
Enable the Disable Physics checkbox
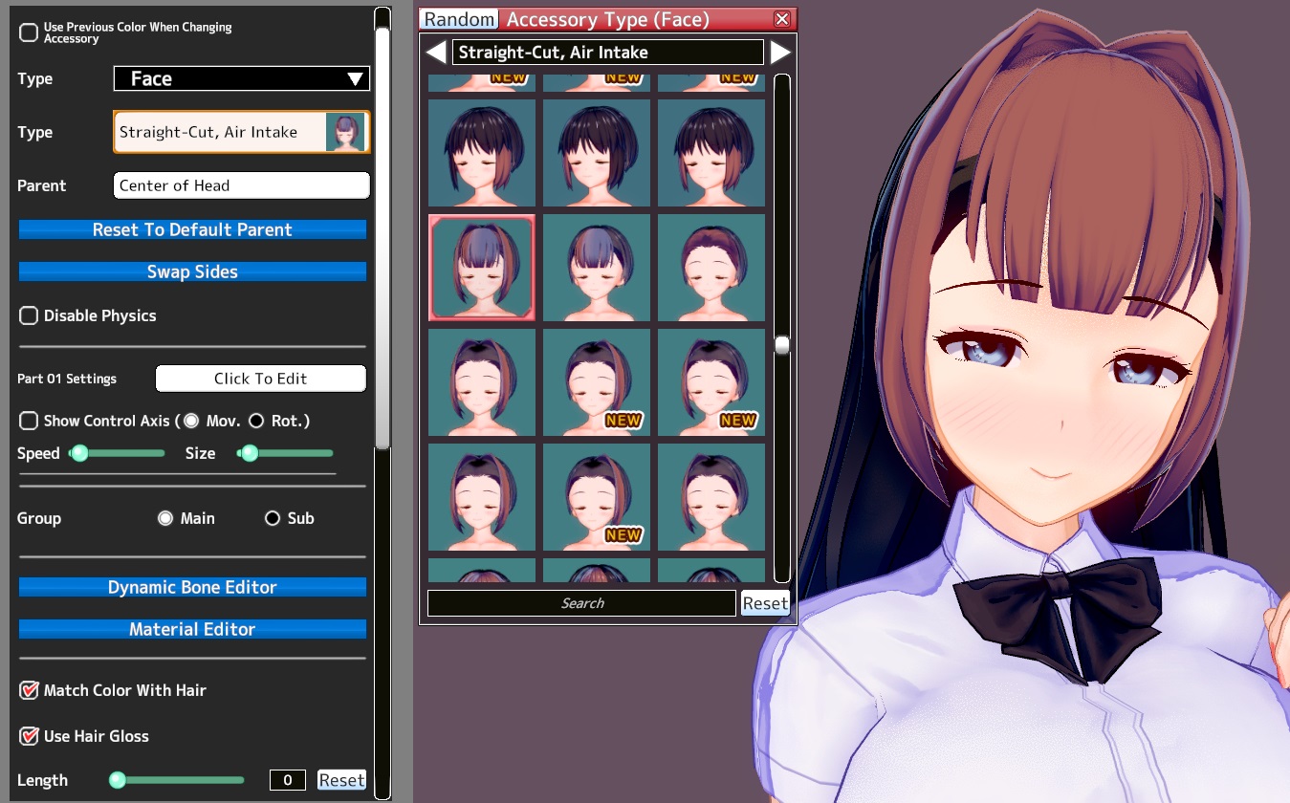pyautogui.click(x=29, y=315)
